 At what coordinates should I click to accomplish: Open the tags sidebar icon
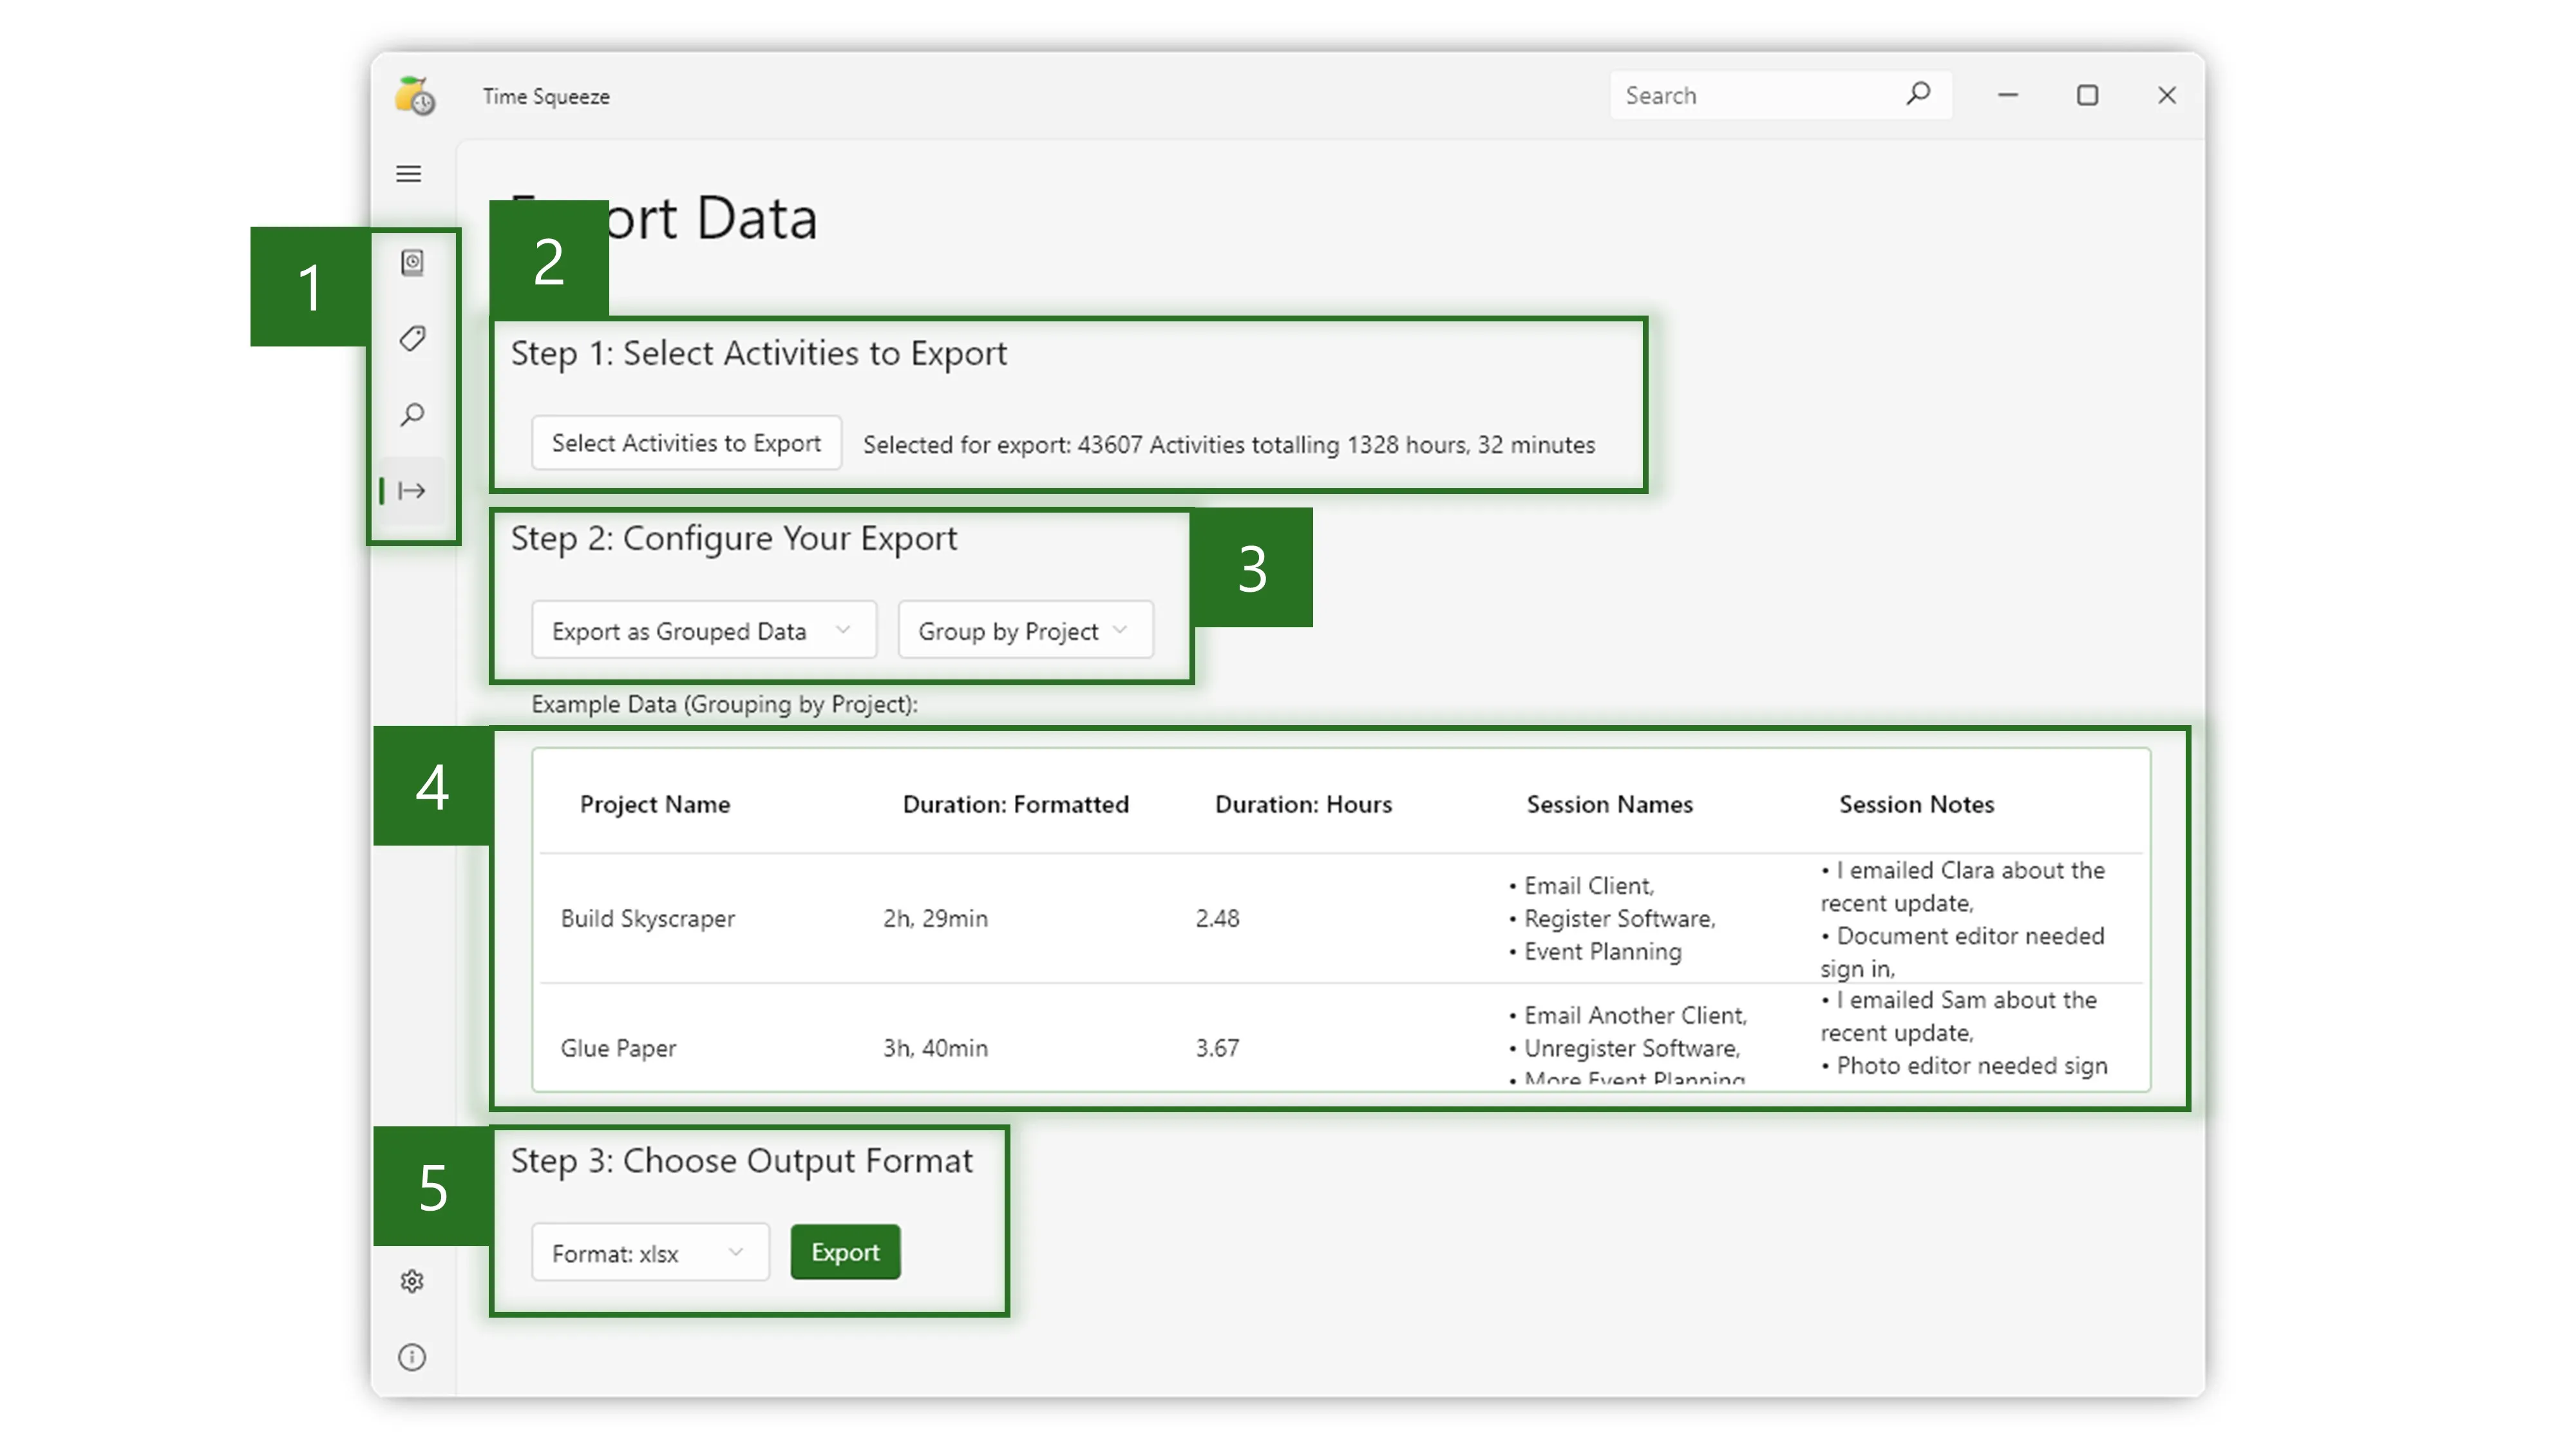coord(412,338)
